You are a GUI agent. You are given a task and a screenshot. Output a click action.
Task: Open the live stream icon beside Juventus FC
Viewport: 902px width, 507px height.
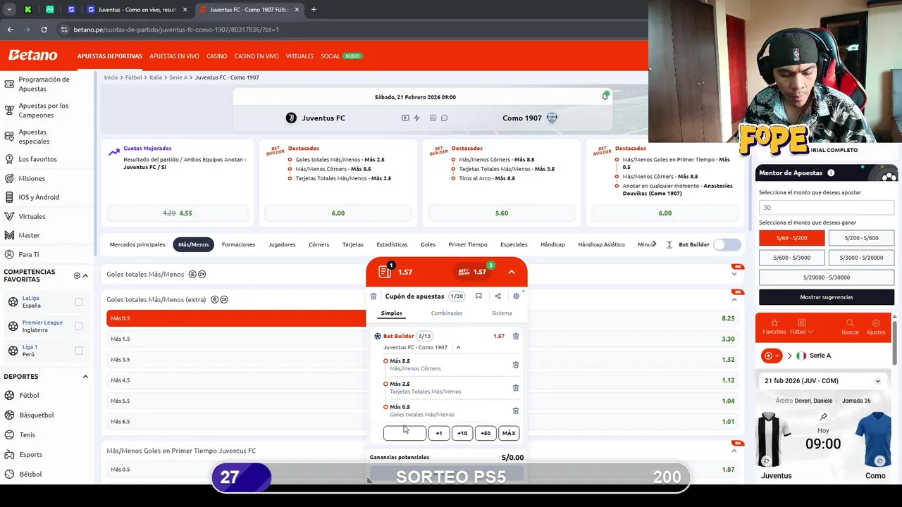pyautogui.click(x=405, y=118)
